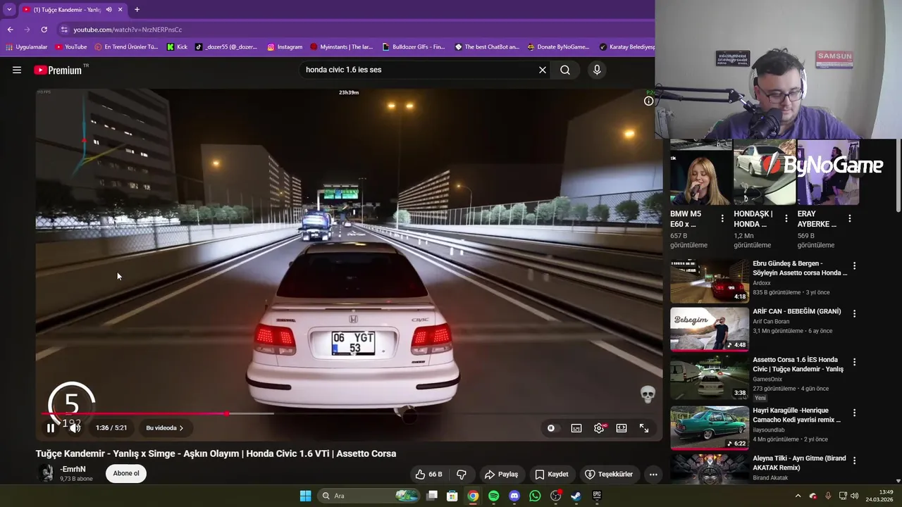Open Epic Games from the taskbar
The image size is (902, 507).
click(597, 496)
